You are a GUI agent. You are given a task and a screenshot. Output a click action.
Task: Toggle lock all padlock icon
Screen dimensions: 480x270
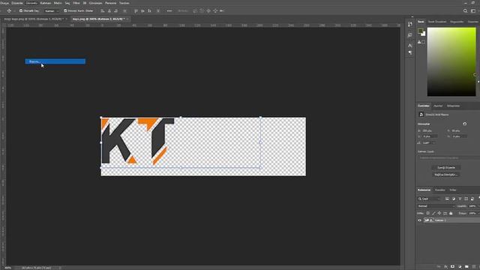(x=451, y=213)
